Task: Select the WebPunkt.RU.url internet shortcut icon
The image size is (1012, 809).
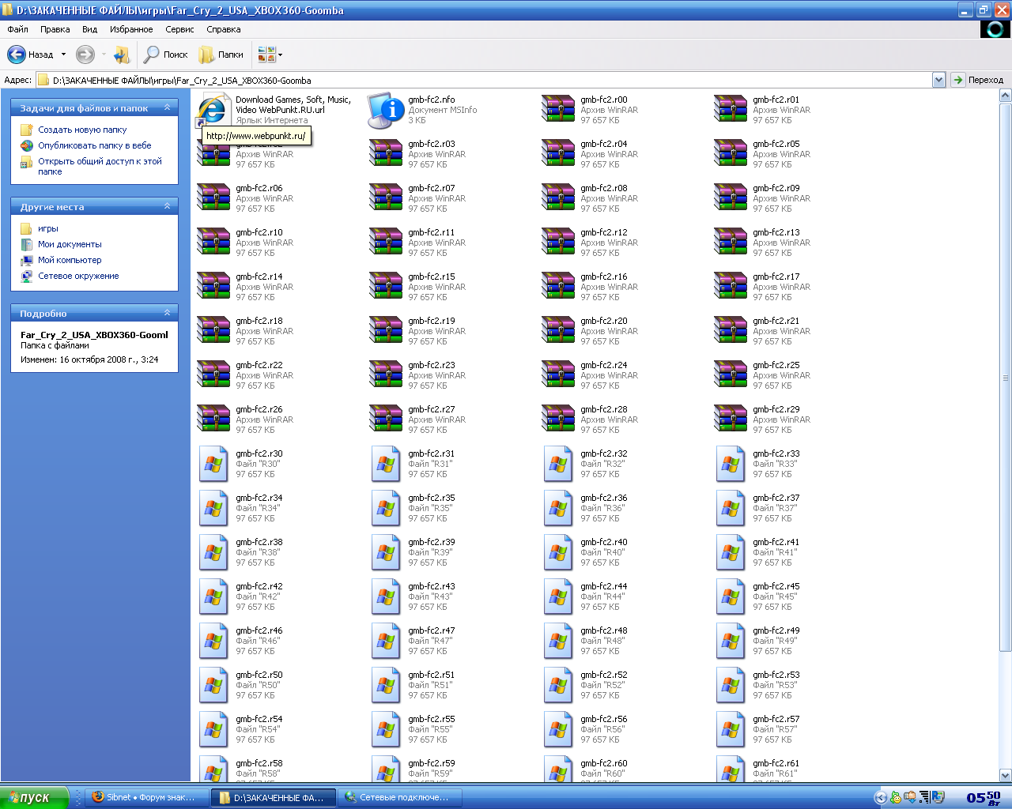Action: pos(213,111)
